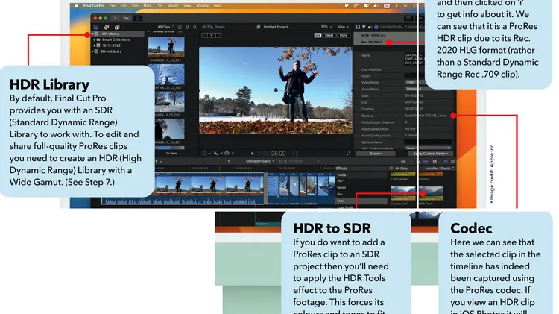Open the Clip menu
Image resolution: width=559 pixels, height=314 pixels.
(x=160, y=6)
